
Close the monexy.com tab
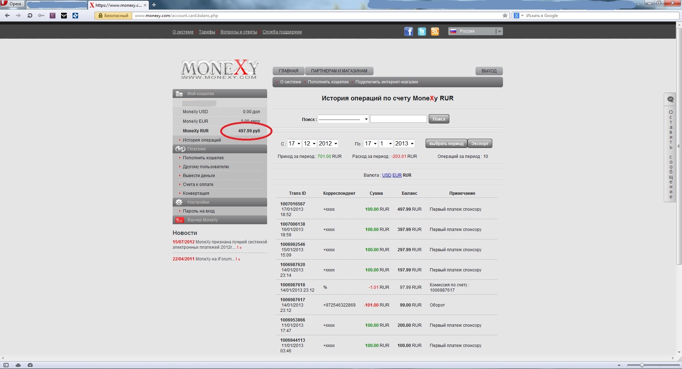coord(145,5)
